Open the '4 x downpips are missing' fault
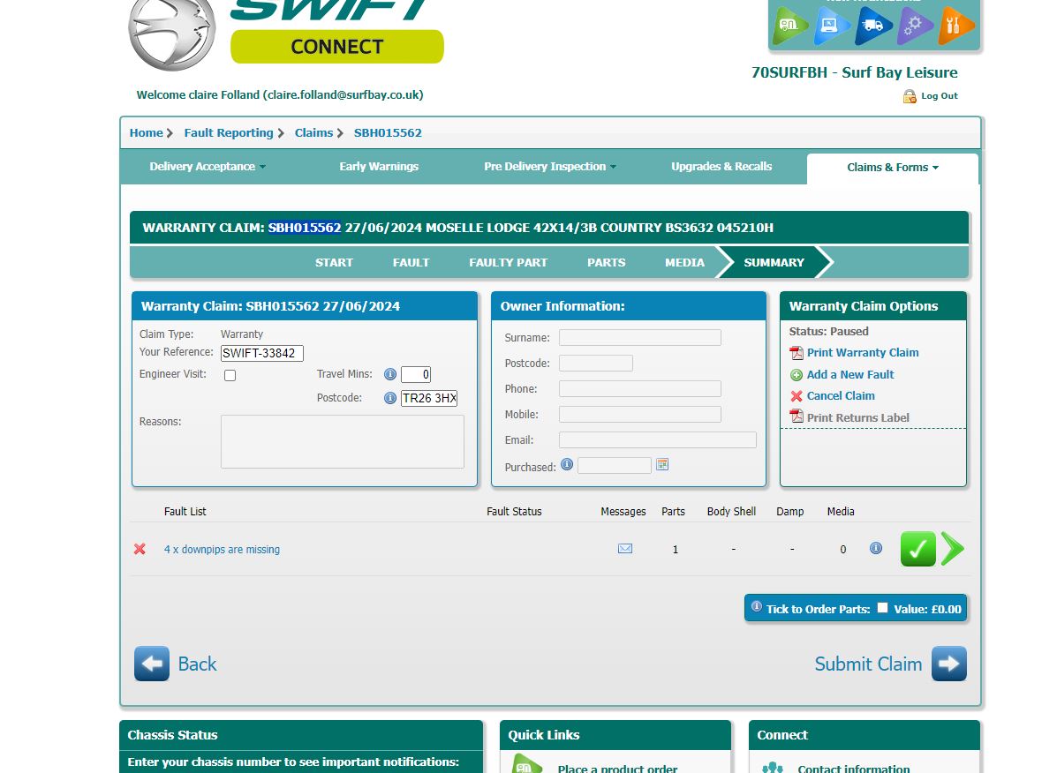Image resolution: width=1057 pixels, height=773 pixels. pyautogui.click(x=222, y=550)
